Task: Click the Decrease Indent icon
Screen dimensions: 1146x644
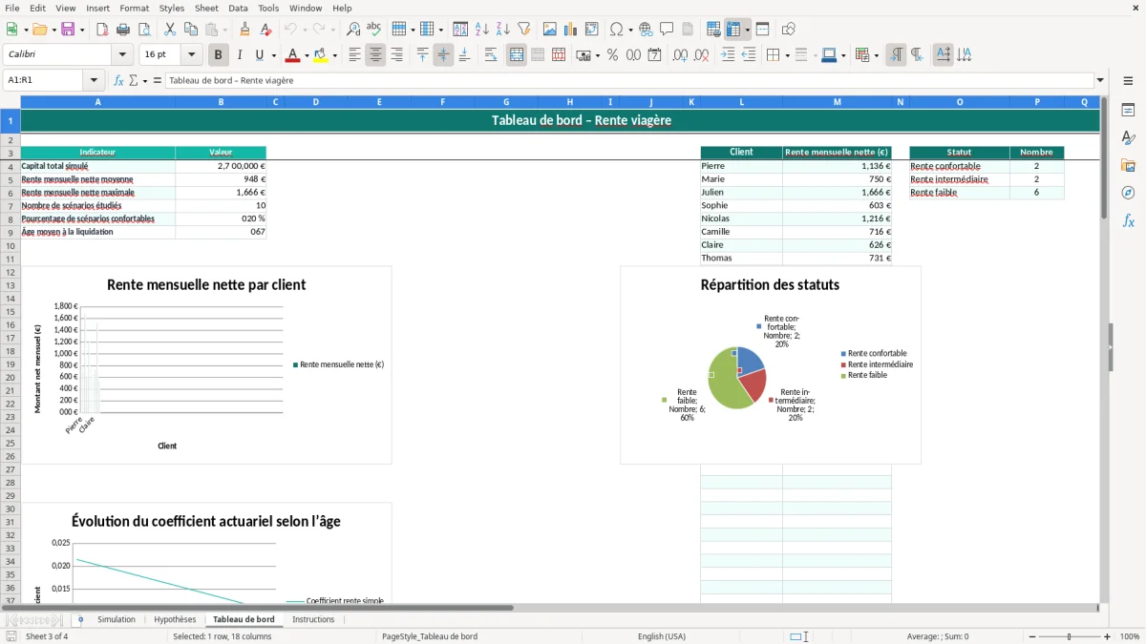Action: pyautogui.click(x=749, y=55)
